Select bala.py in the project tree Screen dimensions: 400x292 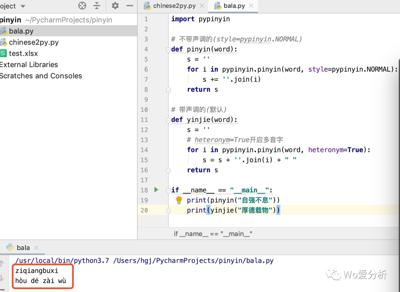[69, 31]
